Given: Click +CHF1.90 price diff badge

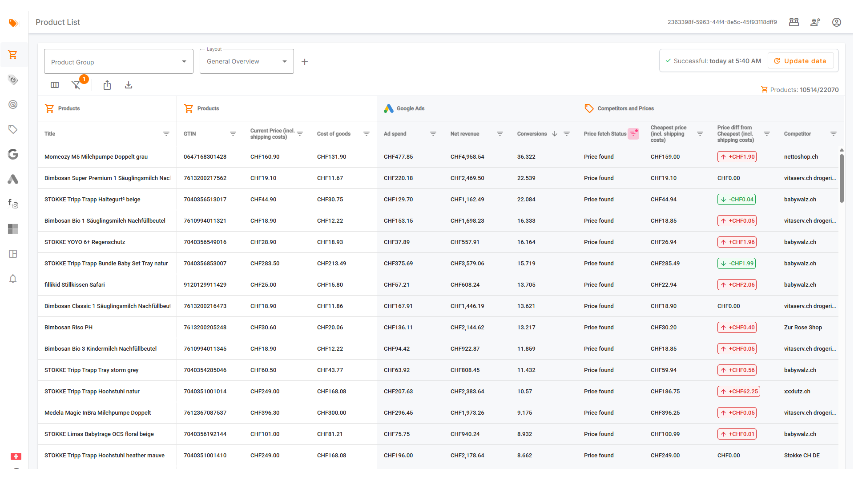Looking at the screenshot, I should 737,157.
